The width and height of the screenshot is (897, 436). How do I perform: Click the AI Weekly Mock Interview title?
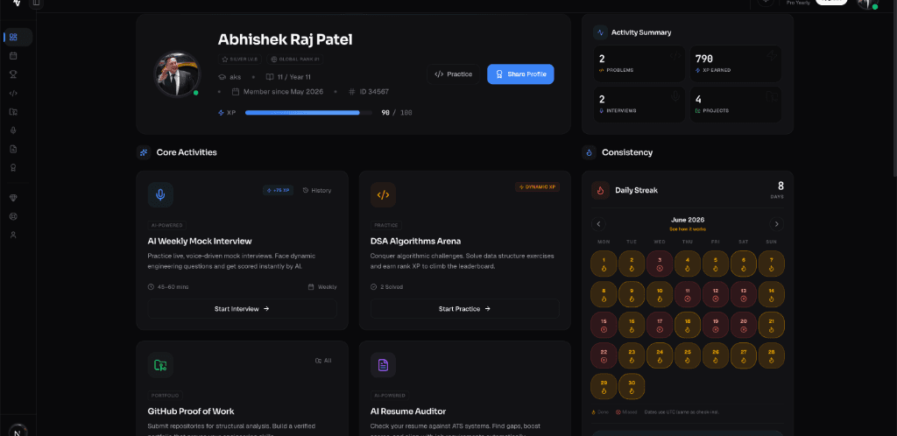coord(200,241)
